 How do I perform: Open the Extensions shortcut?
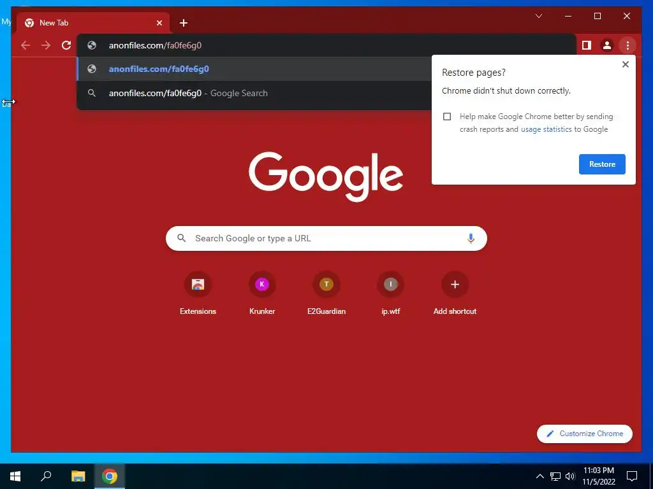click(198, 293)
